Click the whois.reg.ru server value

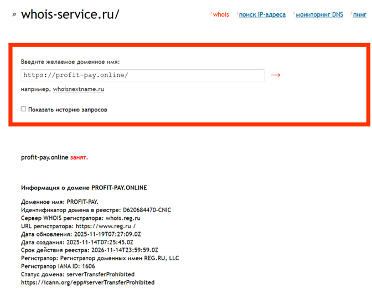click(124, 218)
